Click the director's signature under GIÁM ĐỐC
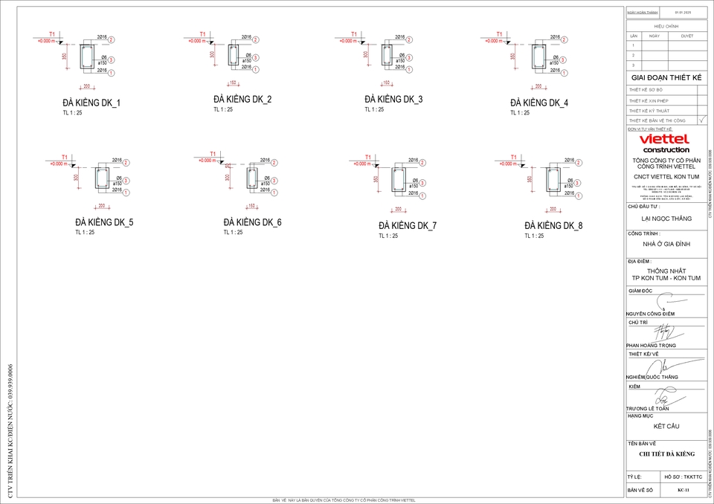714x504 pixels. tap(666, 303)
